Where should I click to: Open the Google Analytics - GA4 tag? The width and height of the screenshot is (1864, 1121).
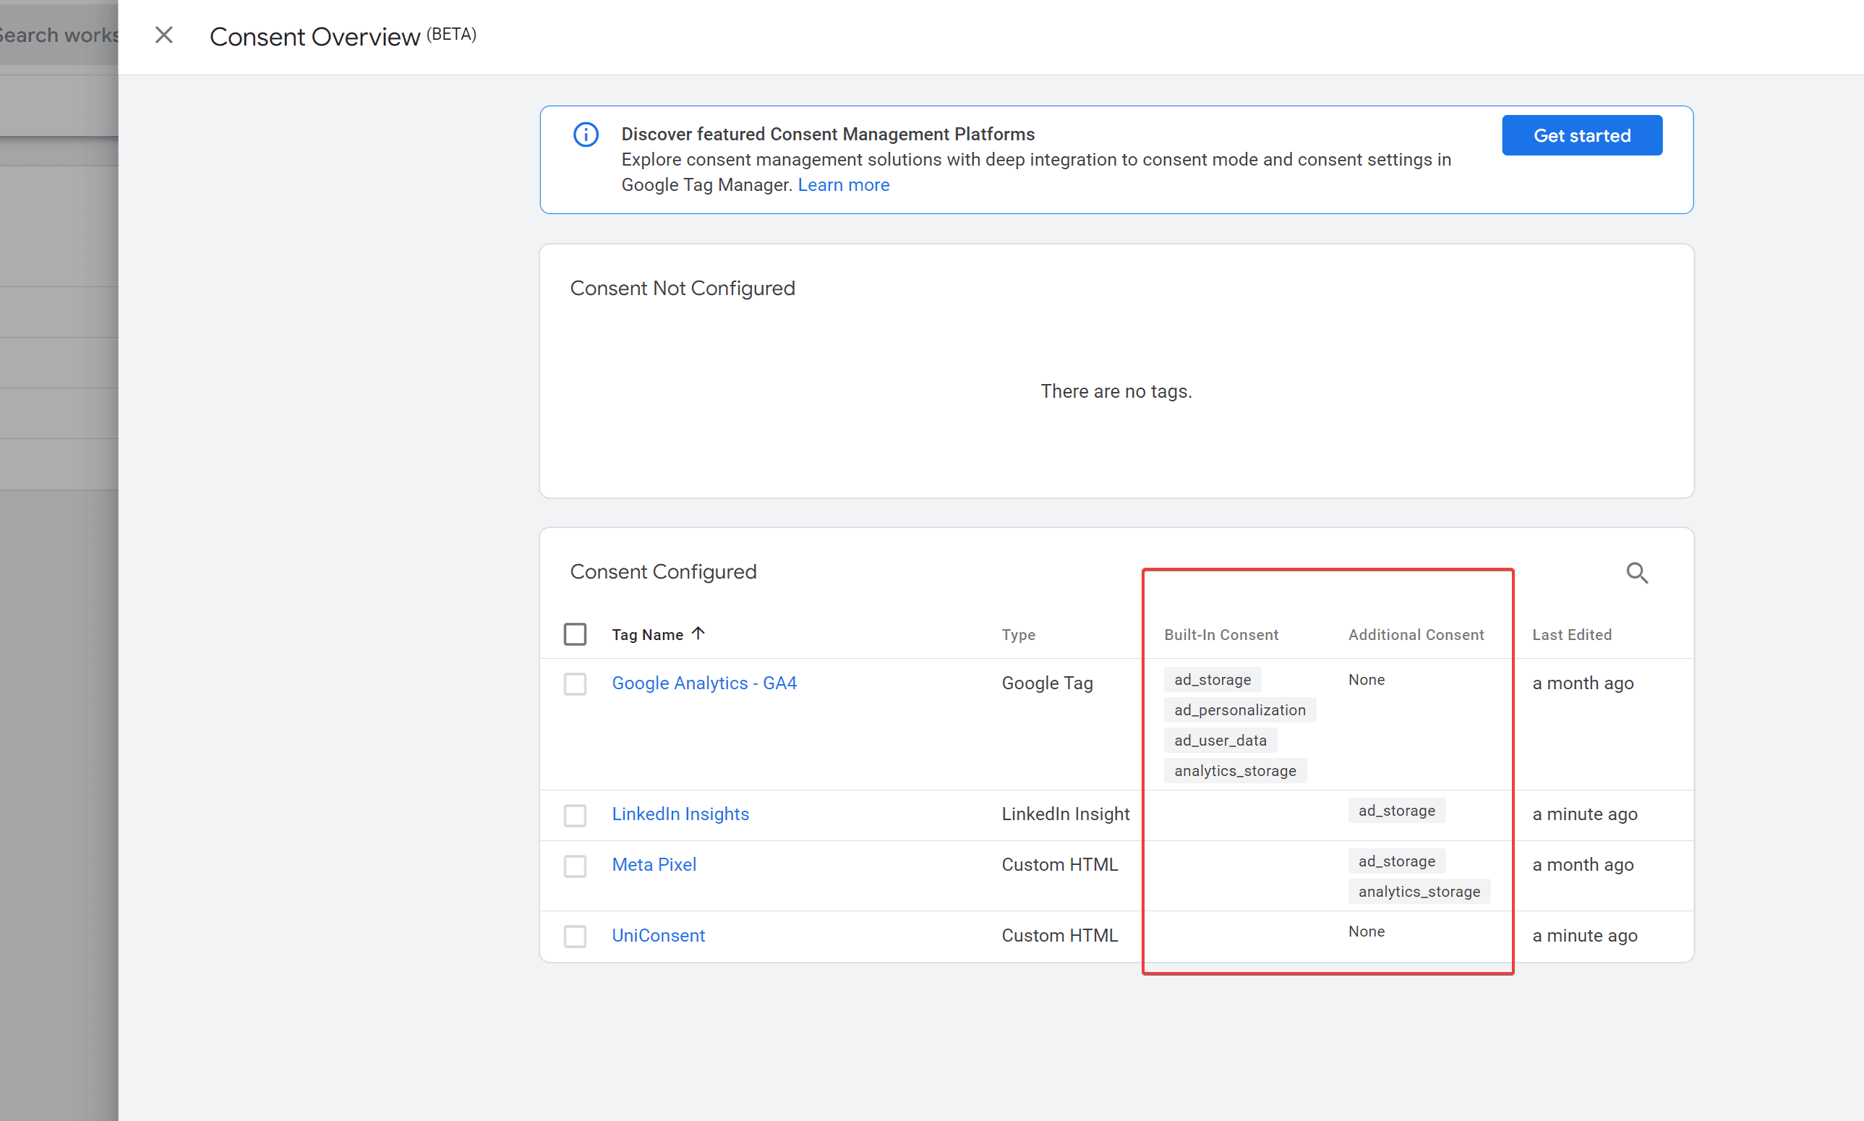[704, 683]
